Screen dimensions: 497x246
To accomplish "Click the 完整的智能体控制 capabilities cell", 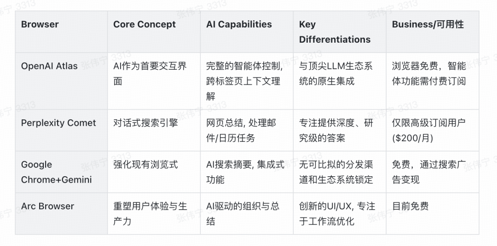I will 244,81.
